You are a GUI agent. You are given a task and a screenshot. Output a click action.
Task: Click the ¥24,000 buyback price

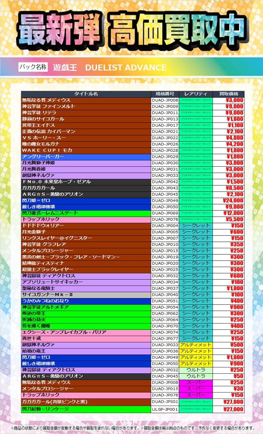point(233,201)
